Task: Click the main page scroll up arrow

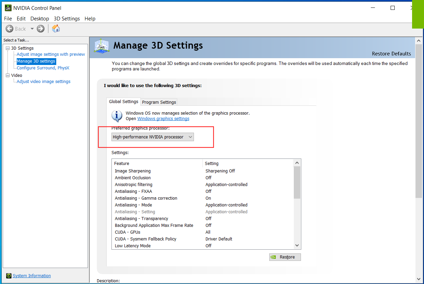Action: [419, 40]
